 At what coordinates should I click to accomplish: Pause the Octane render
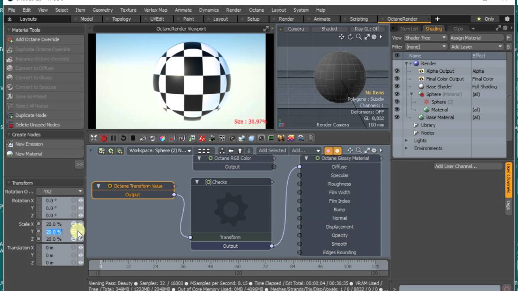click(113, 138)
